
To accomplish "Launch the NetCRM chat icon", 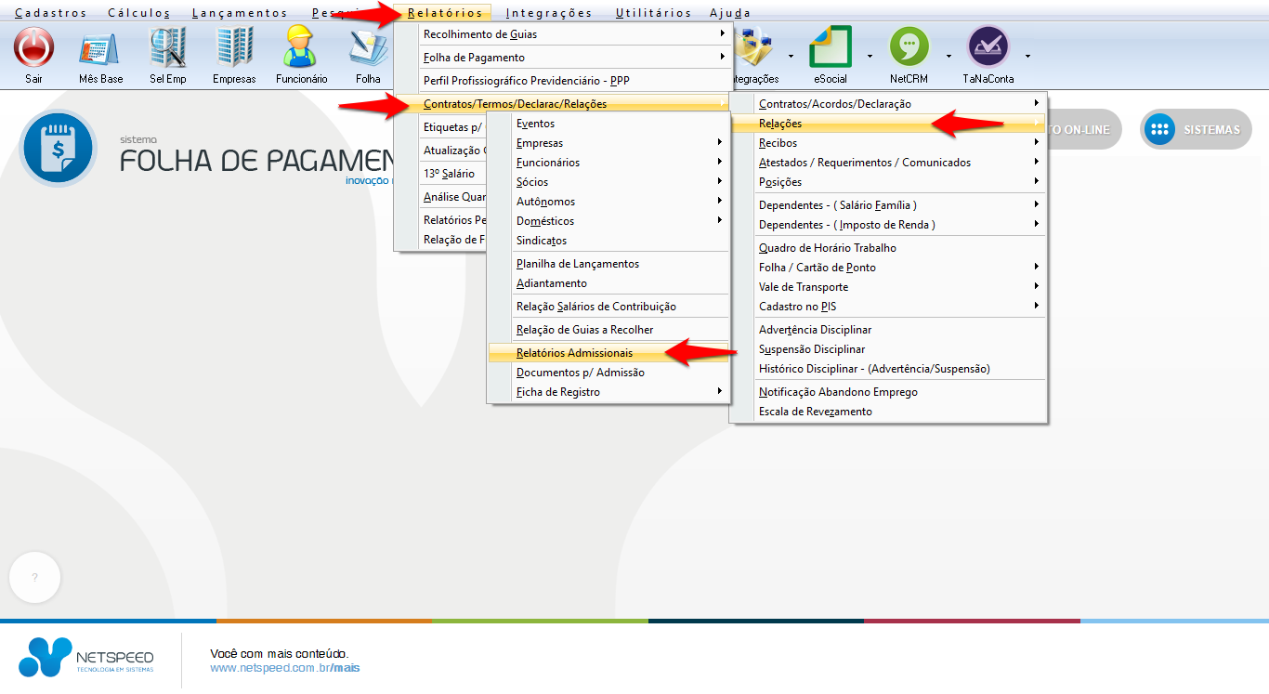I will pyautogui.click(x=909, y=48).
